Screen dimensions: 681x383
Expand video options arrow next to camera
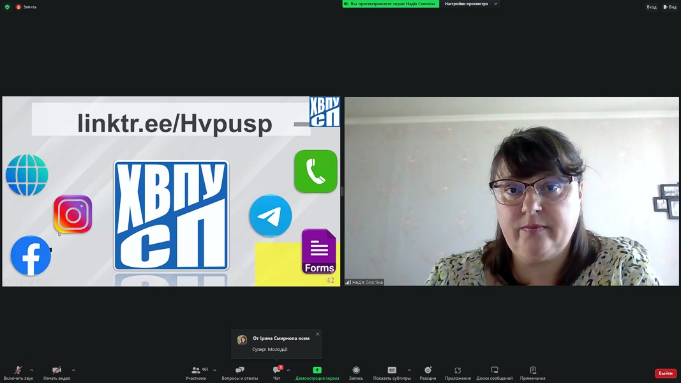click(73, 370)
